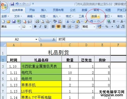
Task: Select header cell 已发出
Action: pyautogui.click(x=86, y=59)
